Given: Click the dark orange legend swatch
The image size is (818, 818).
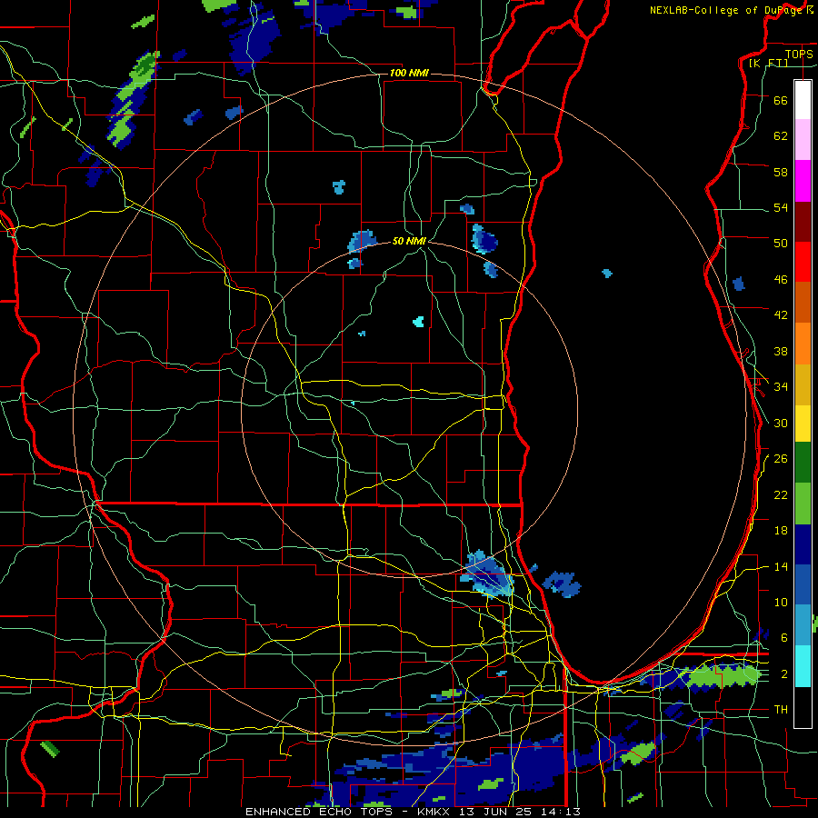Looking at the screenshot, I should (803, 302).
